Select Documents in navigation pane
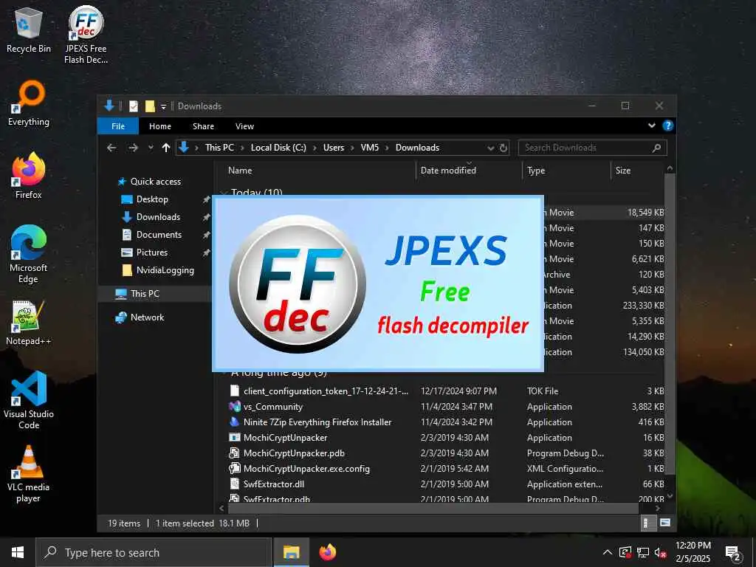Viewport: 756px width, 567px height. (x=159, y=235)
